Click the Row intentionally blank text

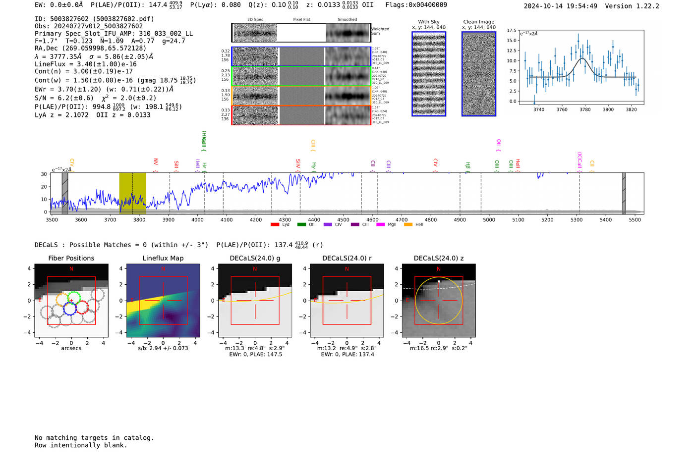(81, 445)
